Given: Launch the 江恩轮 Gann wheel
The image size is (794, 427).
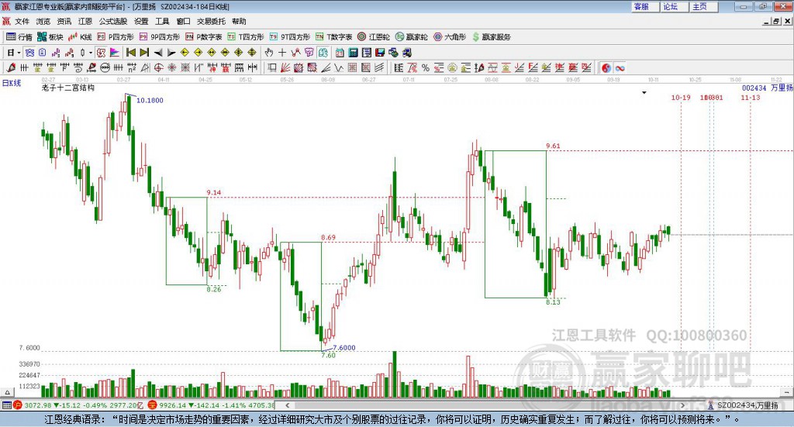Looking at the screenshot, I should (374, 37).
